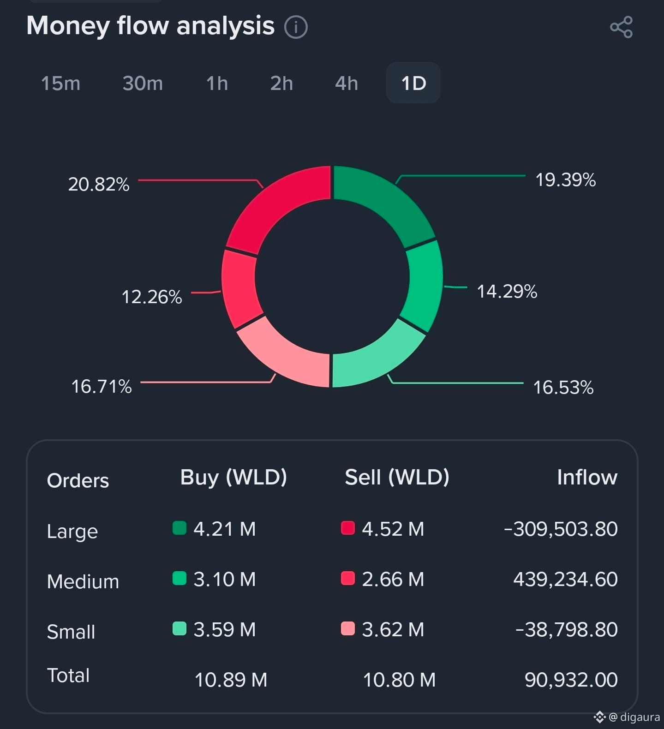
Task: Switch to the 30m timeframe tab
Action: [143, 84]
